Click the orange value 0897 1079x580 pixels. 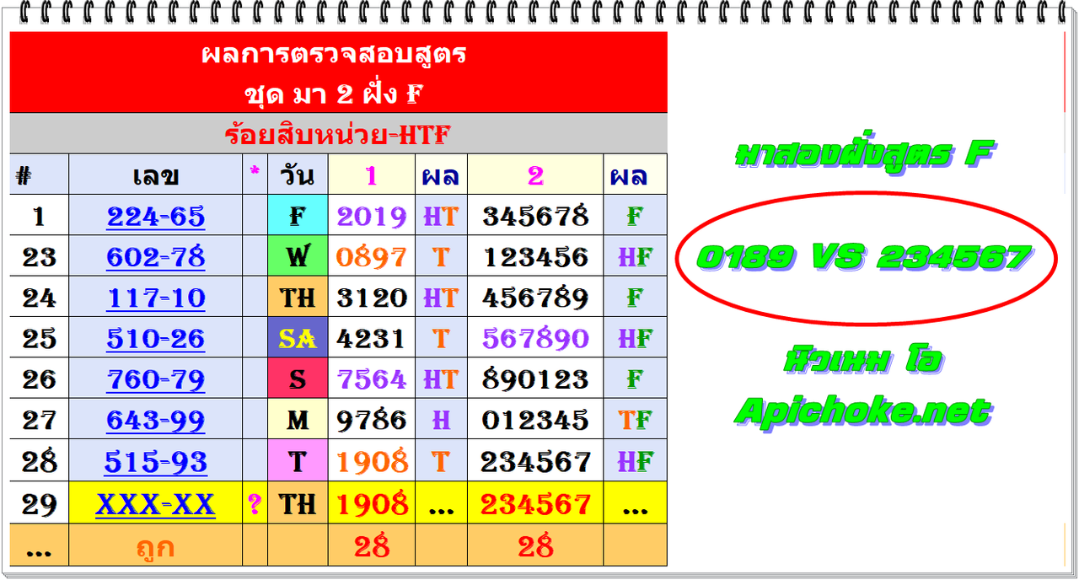372,257
